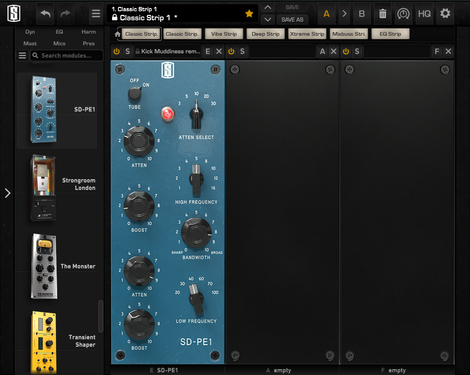This screenshot has width=470, height=375.
Task: Click the SAVE AS button
Action: click(292, 20)
